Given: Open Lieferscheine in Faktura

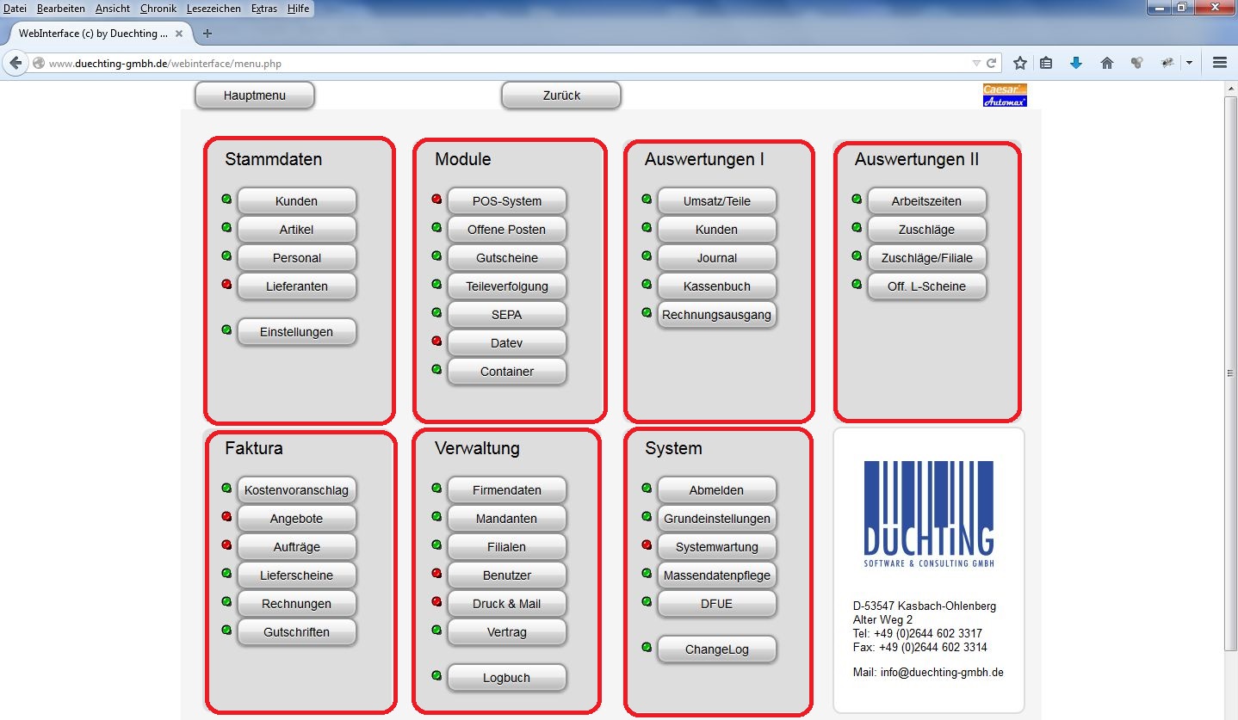Looking at the screenshot, I should 297,575.
